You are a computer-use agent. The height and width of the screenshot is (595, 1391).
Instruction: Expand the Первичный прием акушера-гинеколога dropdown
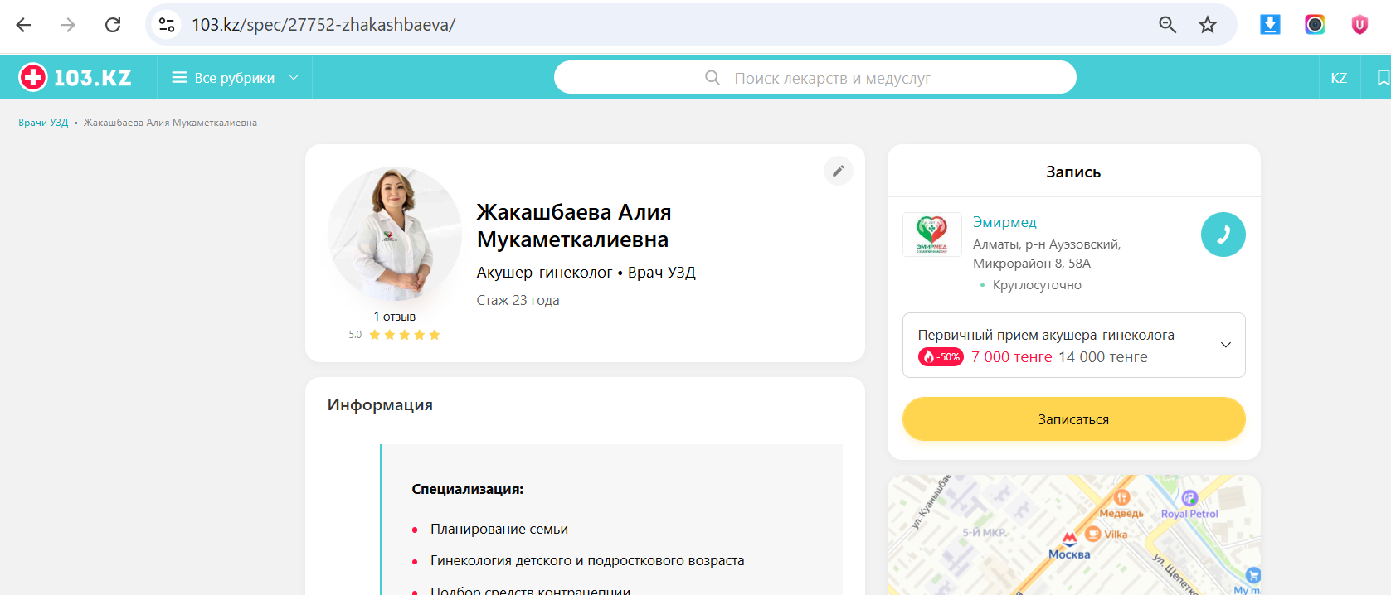(1074, 345)
